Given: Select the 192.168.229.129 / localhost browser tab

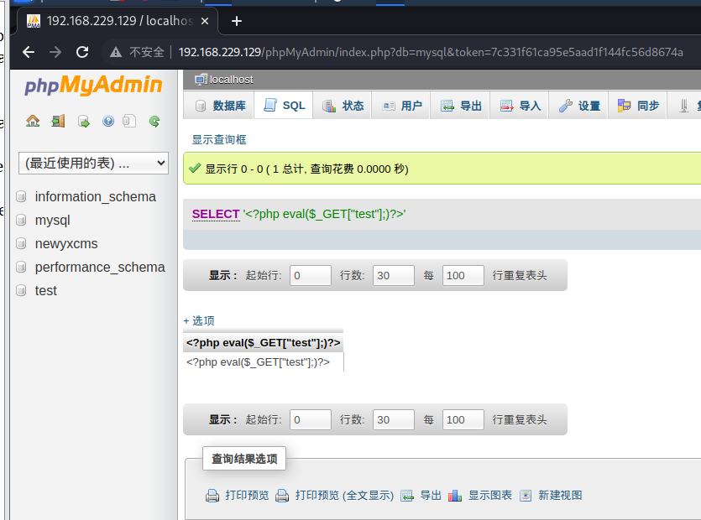Looking at the screenshot, I should point(118,21).
